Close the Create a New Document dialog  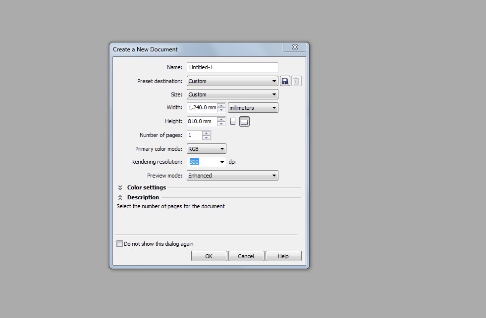294,47
